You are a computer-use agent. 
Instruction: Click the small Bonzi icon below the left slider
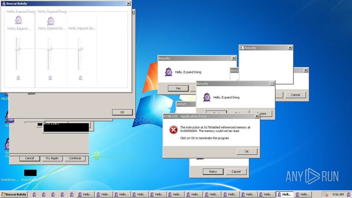[18, 78]
